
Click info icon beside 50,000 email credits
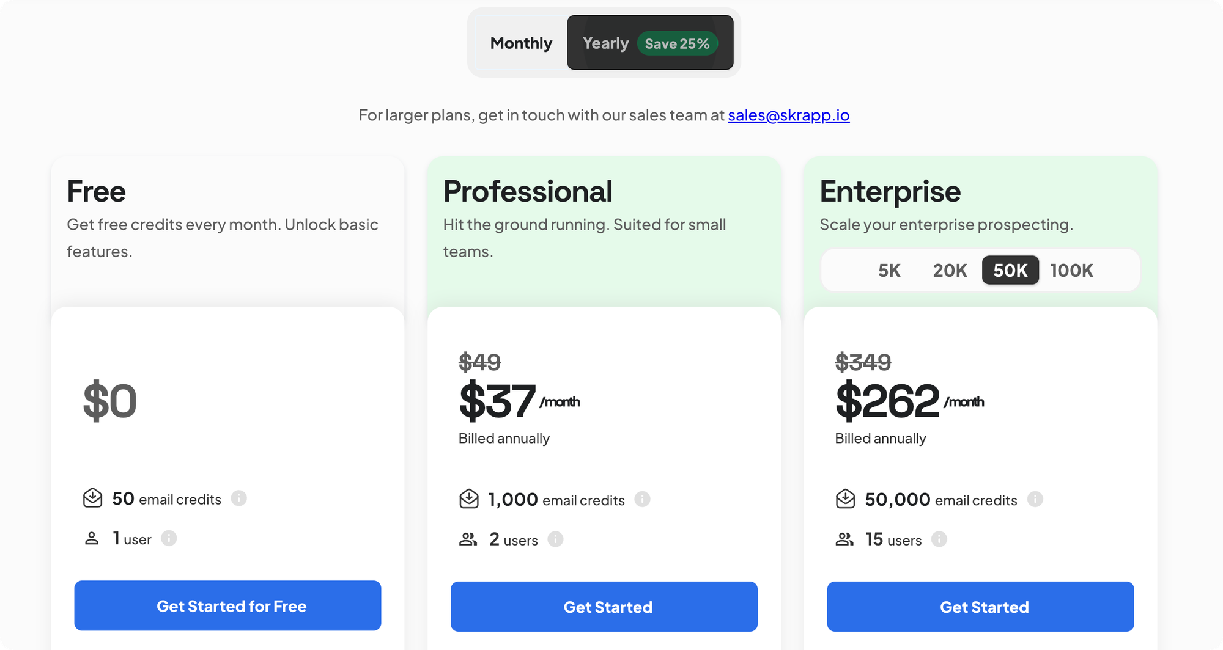1035,499
